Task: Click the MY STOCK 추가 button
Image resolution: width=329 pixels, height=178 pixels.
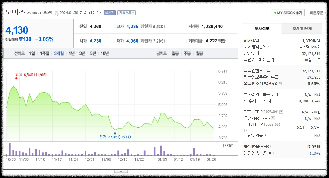Action: coord(288,13)
